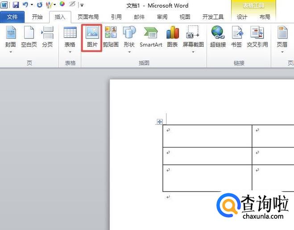Image resolution: width=294 pixels, height=230 pixels.
Task: Expand the 形状 shapes dropdown arrow
Action: (x=129, y=52)
